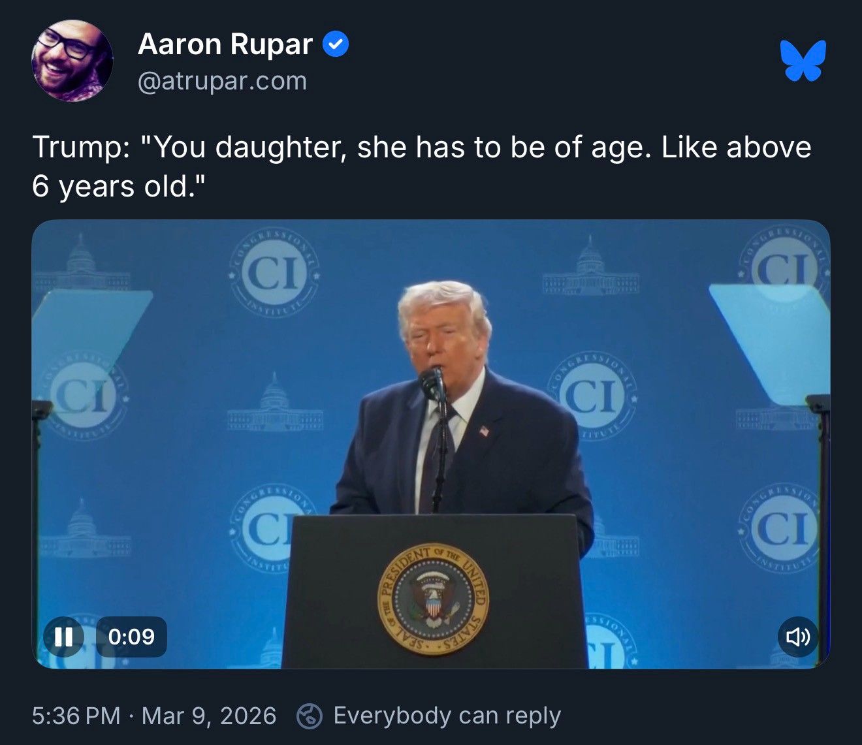Click the blue Bluesky butterfly logo

coord(803,61)
